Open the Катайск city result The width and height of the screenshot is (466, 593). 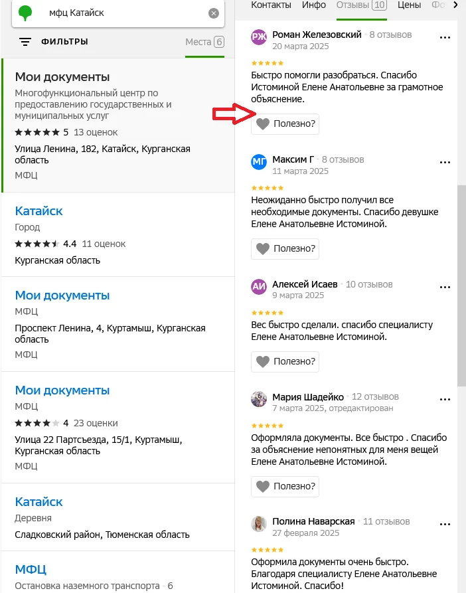(39, 211)
